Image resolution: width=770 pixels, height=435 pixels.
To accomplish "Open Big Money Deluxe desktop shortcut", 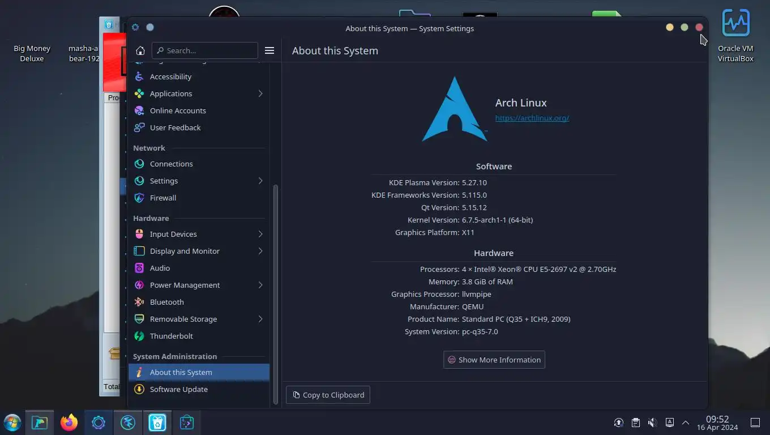I will [32, 53].
